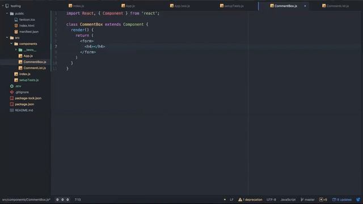This screenshot has height=204, width=363.
Task: Click the 7:13 cursor position indicator
Action: pyautogui.click(x=78, y=199)
